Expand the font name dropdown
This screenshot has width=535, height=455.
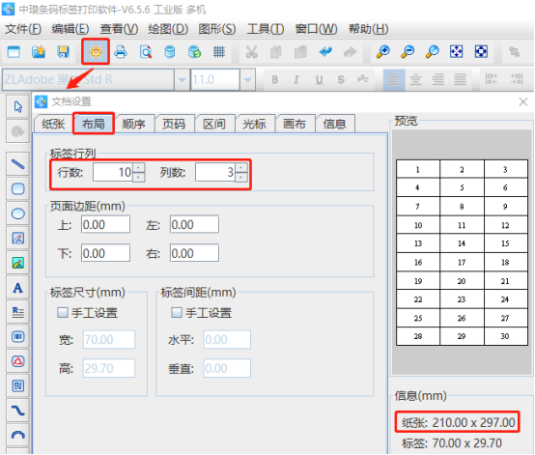coord(182,80)
